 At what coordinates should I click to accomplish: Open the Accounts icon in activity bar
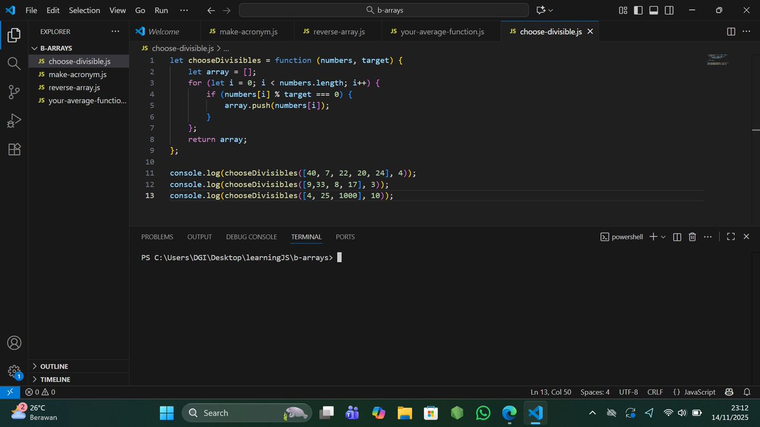click(x=14, y=342)
